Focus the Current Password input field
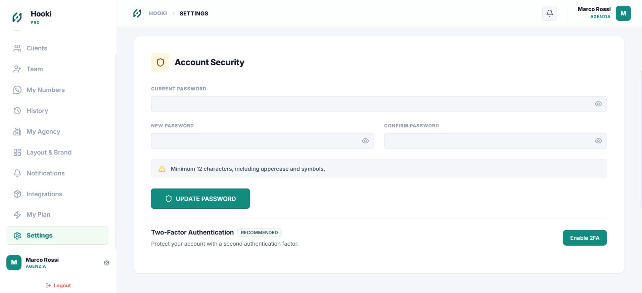The height and width of the screenshot is (293, 642). tap(379, 104)
